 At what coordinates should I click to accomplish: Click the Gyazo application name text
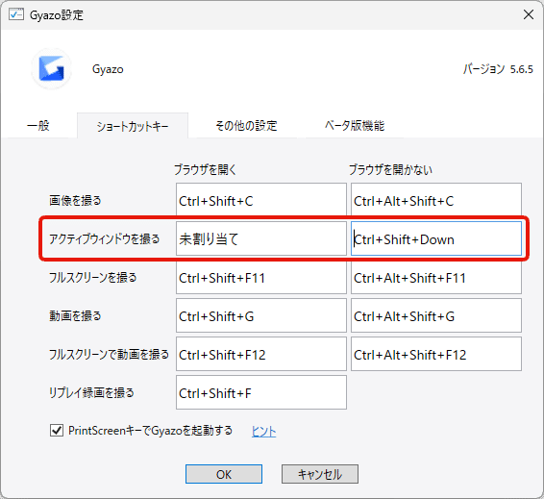pos(108,69)
